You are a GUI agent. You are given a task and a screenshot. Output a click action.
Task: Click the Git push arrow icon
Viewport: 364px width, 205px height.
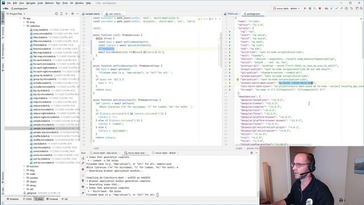341,9
